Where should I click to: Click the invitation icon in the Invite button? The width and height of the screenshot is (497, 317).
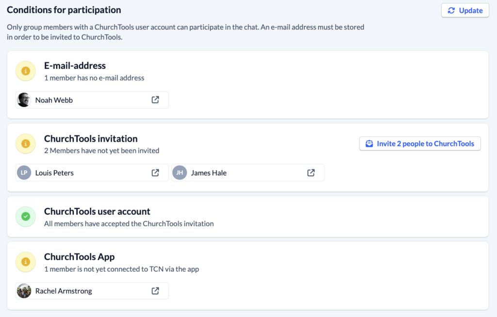(x=369, y=143)
